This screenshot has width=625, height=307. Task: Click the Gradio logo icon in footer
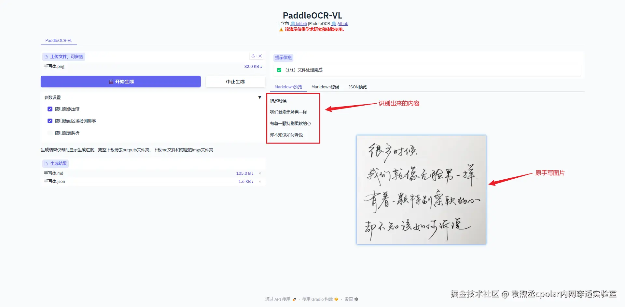pyautogui.click(x=336, y=299)
